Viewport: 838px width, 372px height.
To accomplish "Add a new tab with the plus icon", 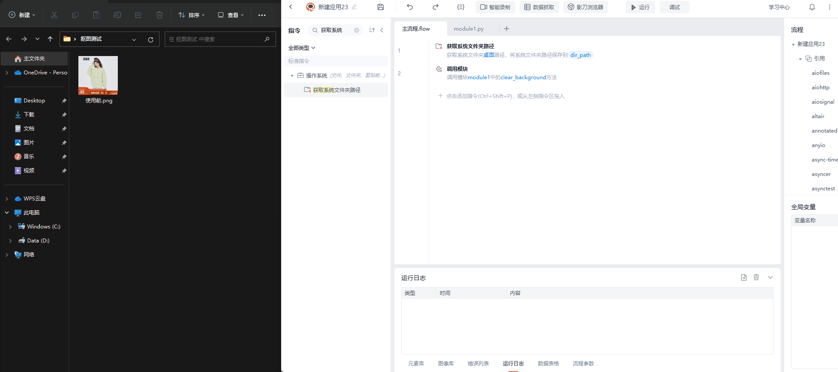I will coord(507,29).
